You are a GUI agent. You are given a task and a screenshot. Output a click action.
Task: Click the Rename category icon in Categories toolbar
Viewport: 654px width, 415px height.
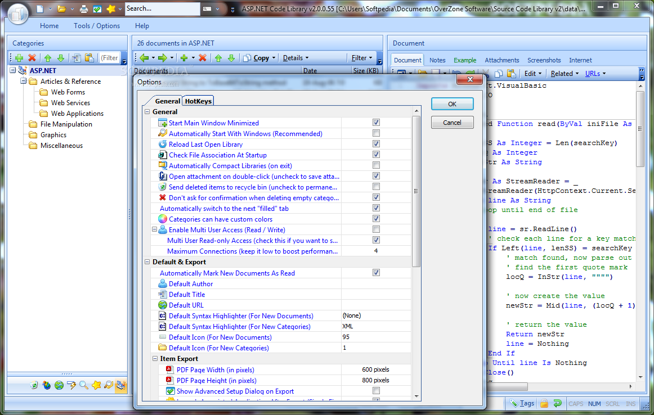[x=77, y=58]
